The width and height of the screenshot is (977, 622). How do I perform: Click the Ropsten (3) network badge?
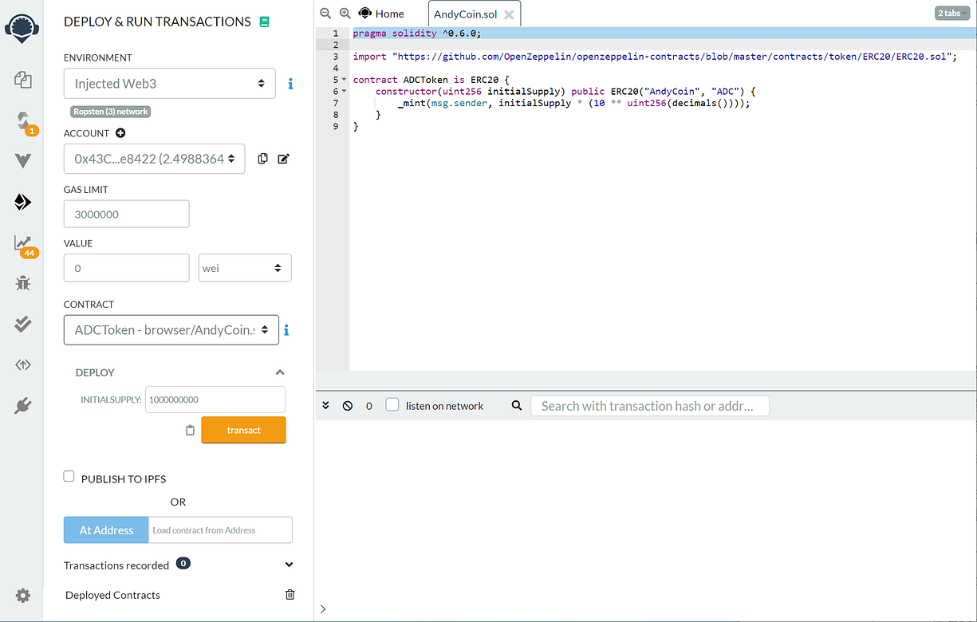click(x=111, y=112)
